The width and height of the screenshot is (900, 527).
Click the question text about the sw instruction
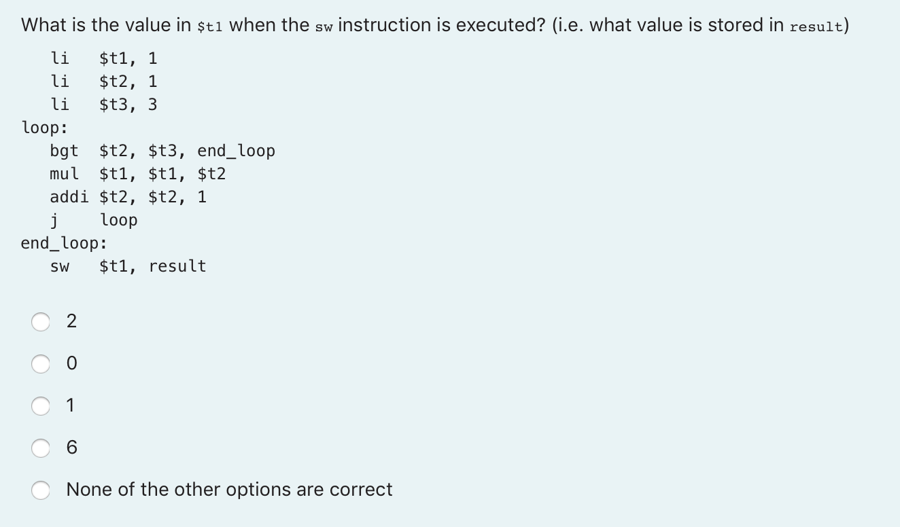coord(435,26)
